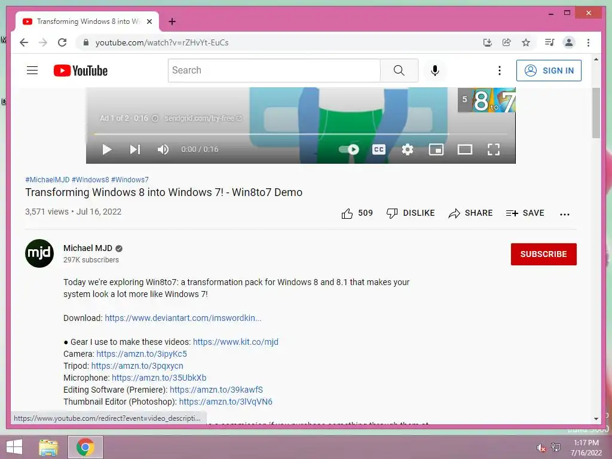Viewport: 612px width, 459px height.
Task: Click the muted speaker tray icon
Action: click(541, 448)
